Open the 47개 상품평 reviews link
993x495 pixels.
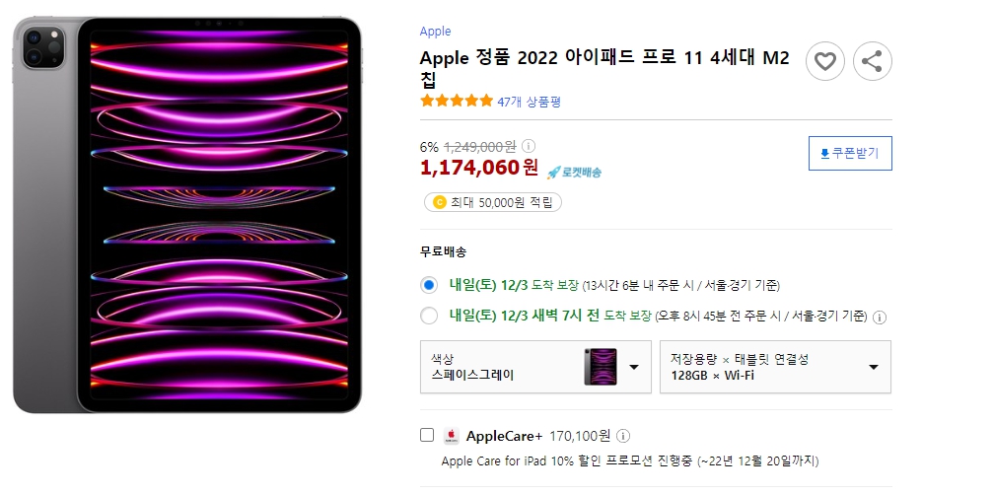point(529,102)
